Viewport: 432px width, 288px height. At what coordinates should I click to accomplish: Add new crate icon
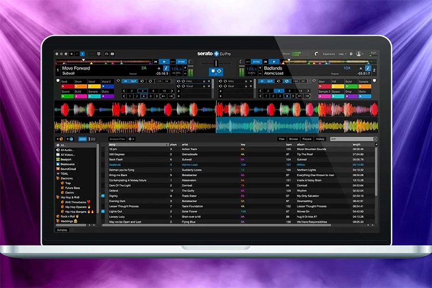pos(60,139)
